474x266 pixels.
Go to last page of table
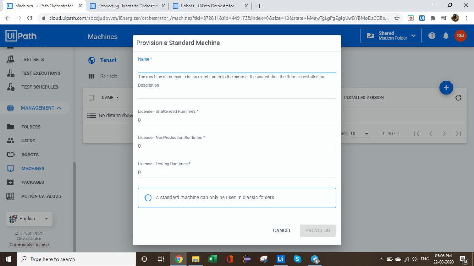(458, 134)
